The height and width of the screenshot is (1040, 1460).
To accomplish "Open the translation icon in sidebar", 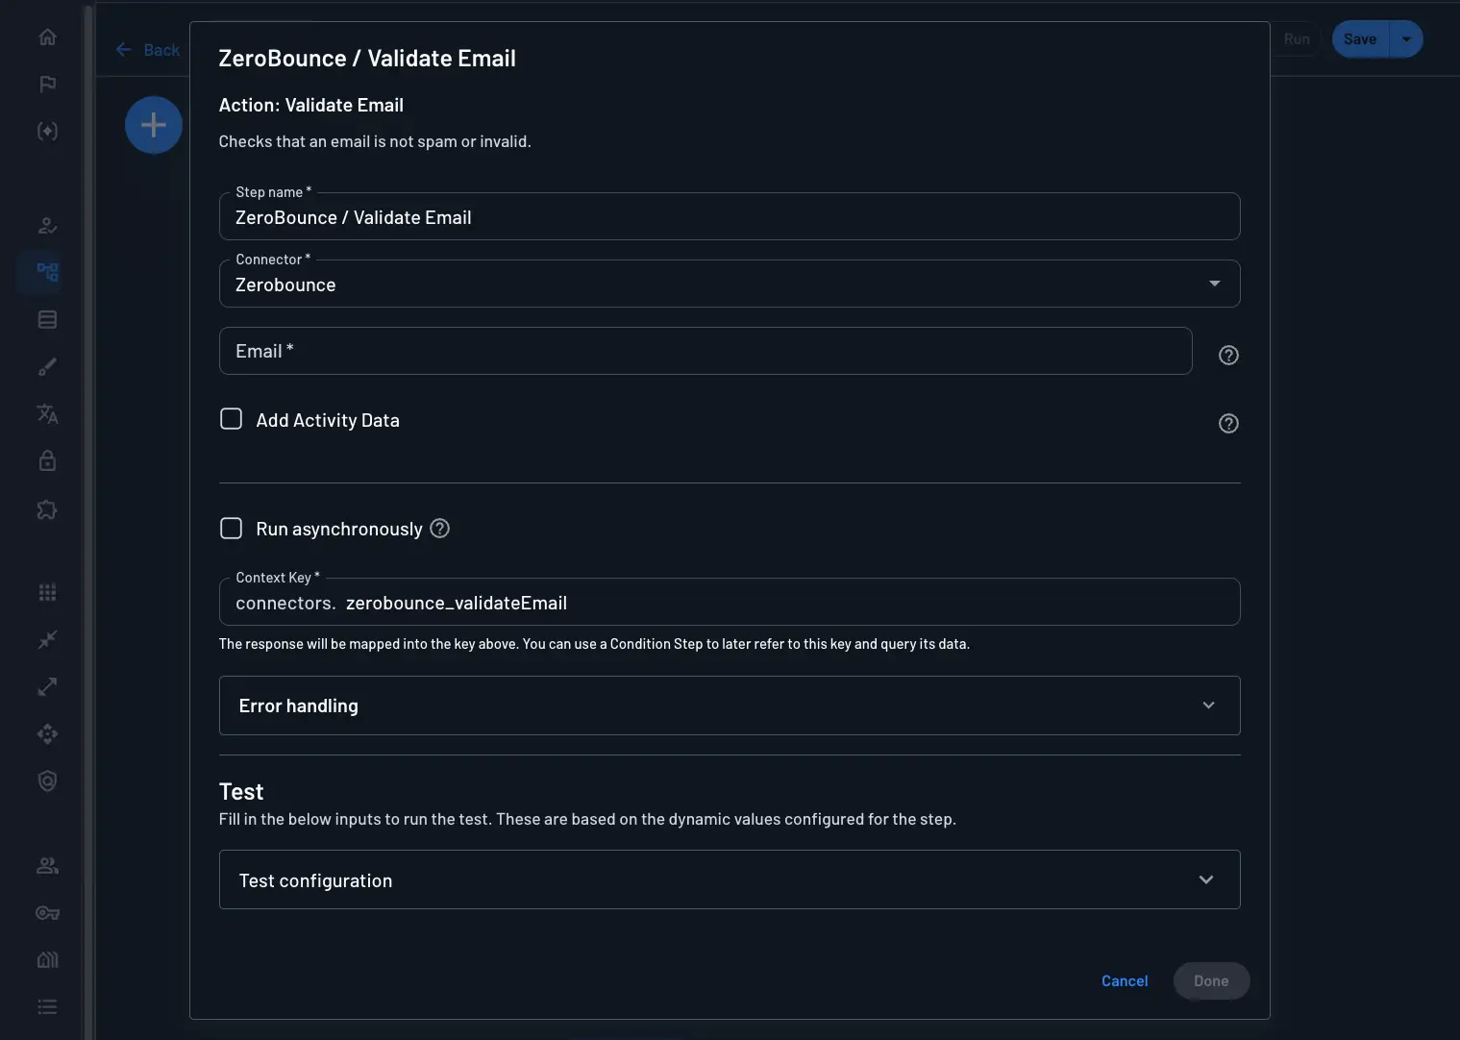I will [x=47, y=413].
